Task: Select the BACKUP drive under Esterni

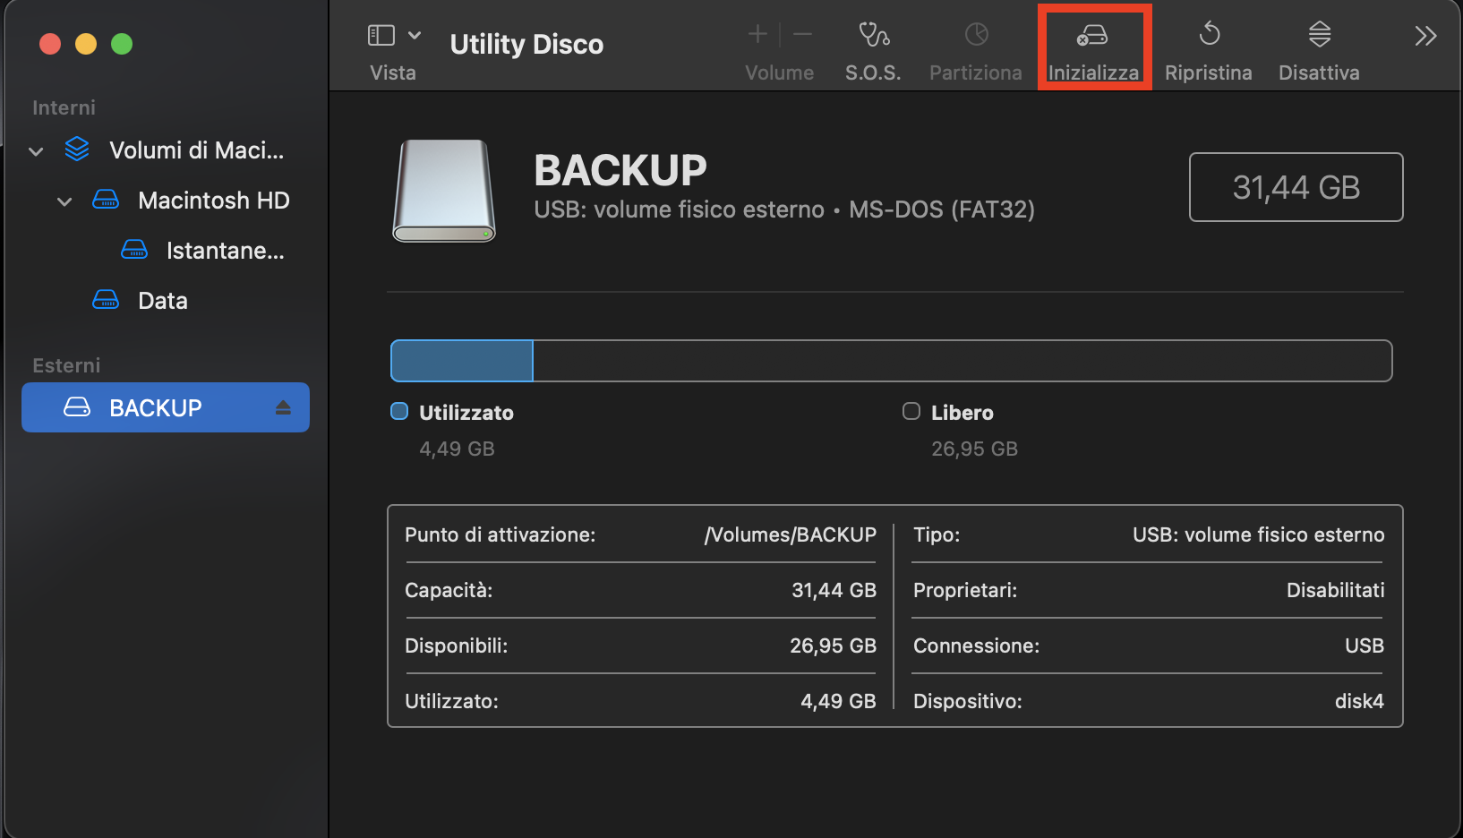Action: [x=156, y=407]
